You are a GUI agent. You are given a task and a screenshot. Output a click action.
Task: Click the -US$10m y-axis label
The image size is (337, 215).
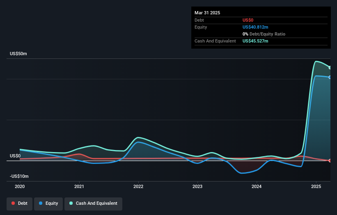(x=19, y=176)
